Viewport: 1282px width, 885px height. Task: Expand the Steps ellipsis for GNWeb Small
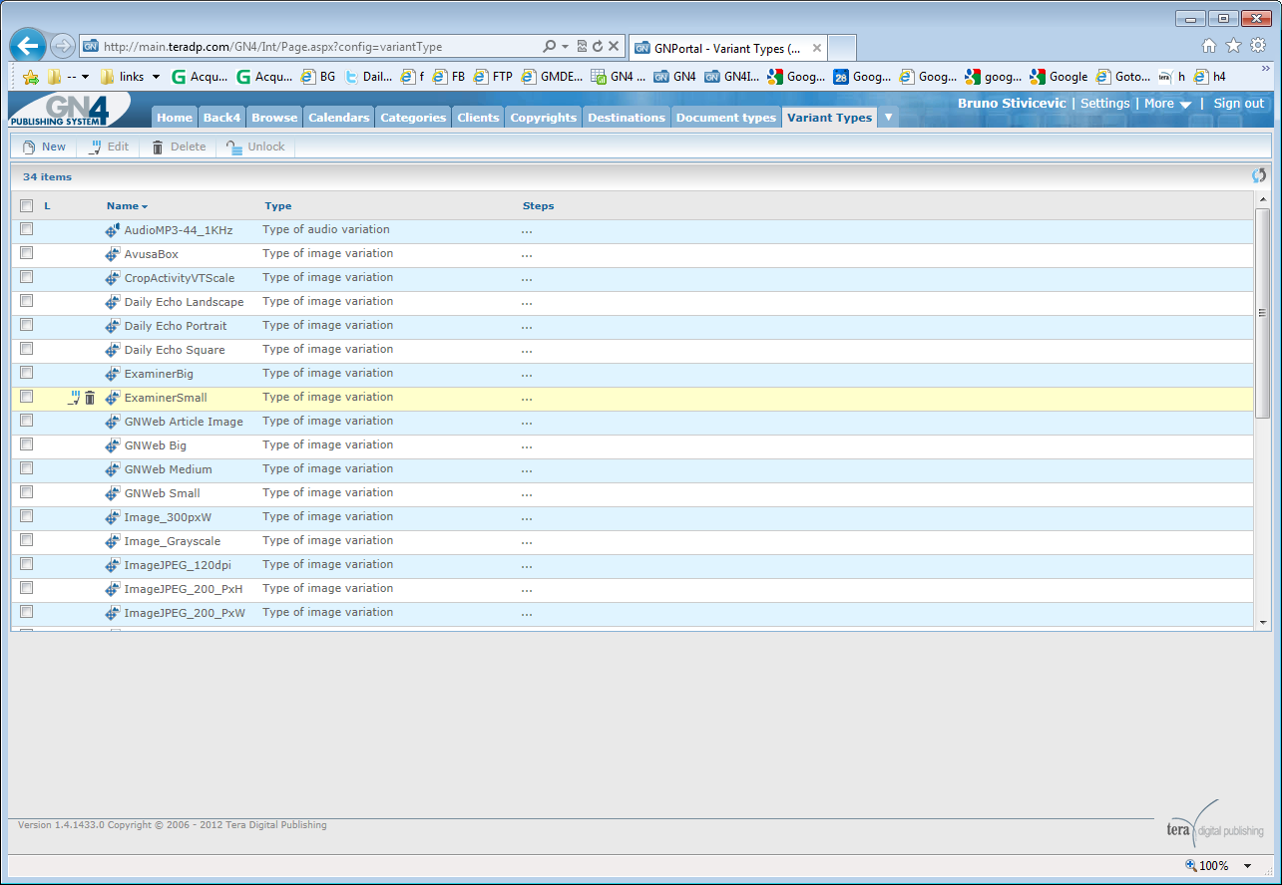pos(526,494)
